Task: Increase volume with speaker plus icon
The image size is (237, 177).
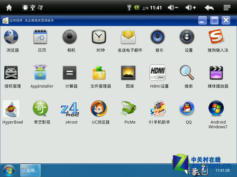Action: 191,8
